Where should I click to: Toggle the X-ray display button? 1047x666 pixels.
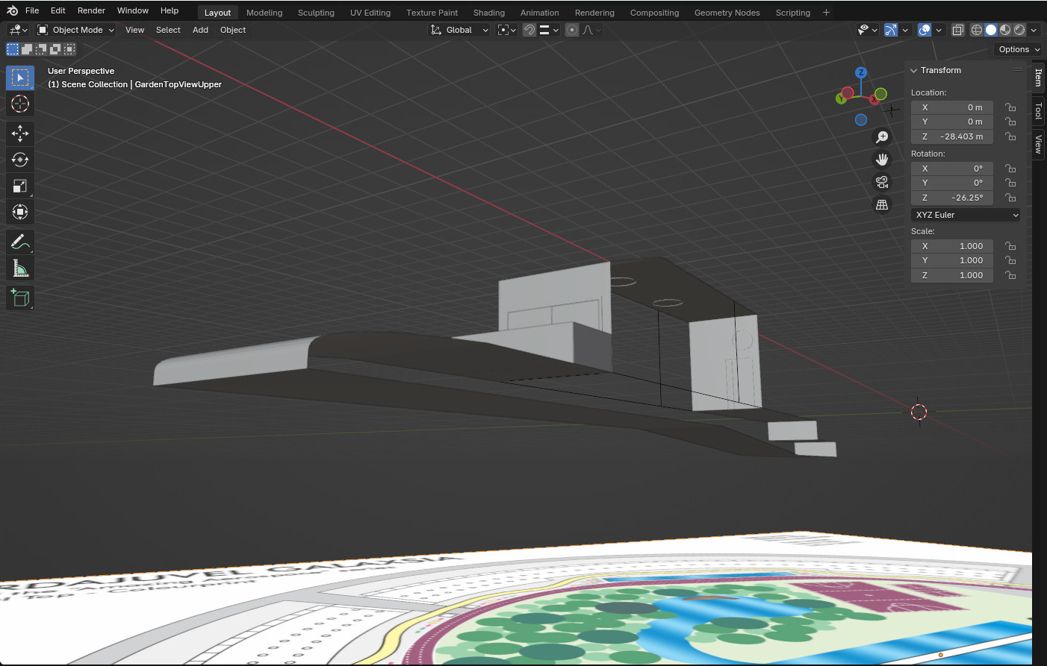coord(958,31)
